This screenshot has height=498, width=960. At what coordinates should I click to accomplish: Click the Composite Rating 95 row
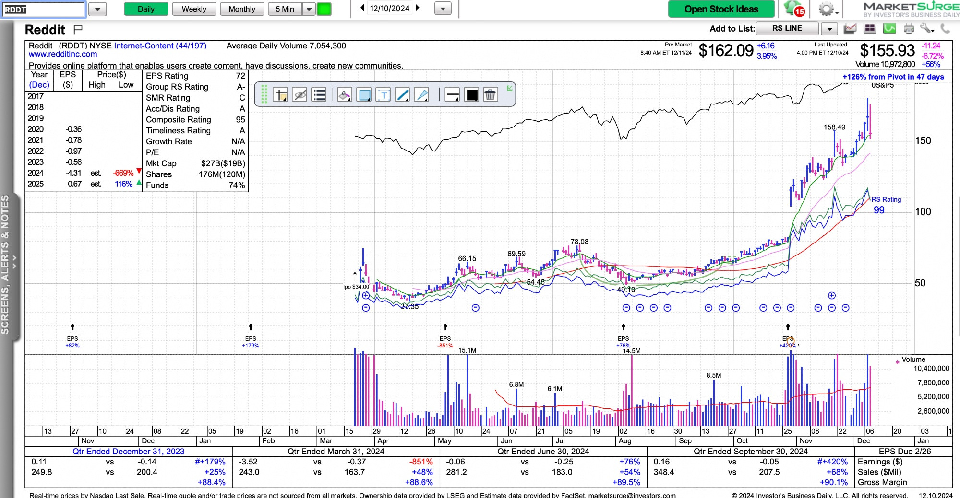195,120
